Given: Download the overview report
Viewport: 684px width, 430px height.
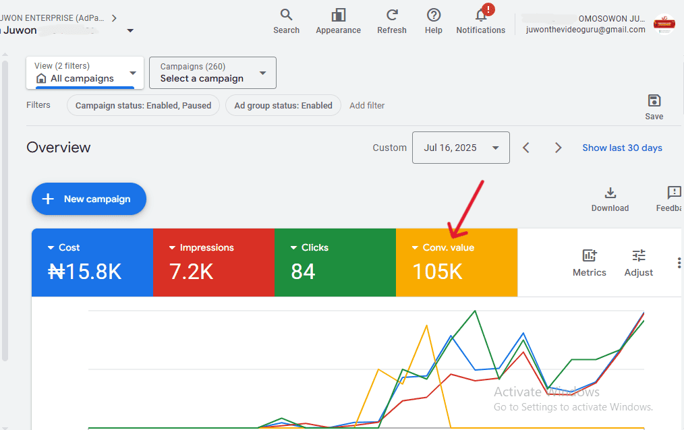Looking at the screenshot, I should [610, 199].
